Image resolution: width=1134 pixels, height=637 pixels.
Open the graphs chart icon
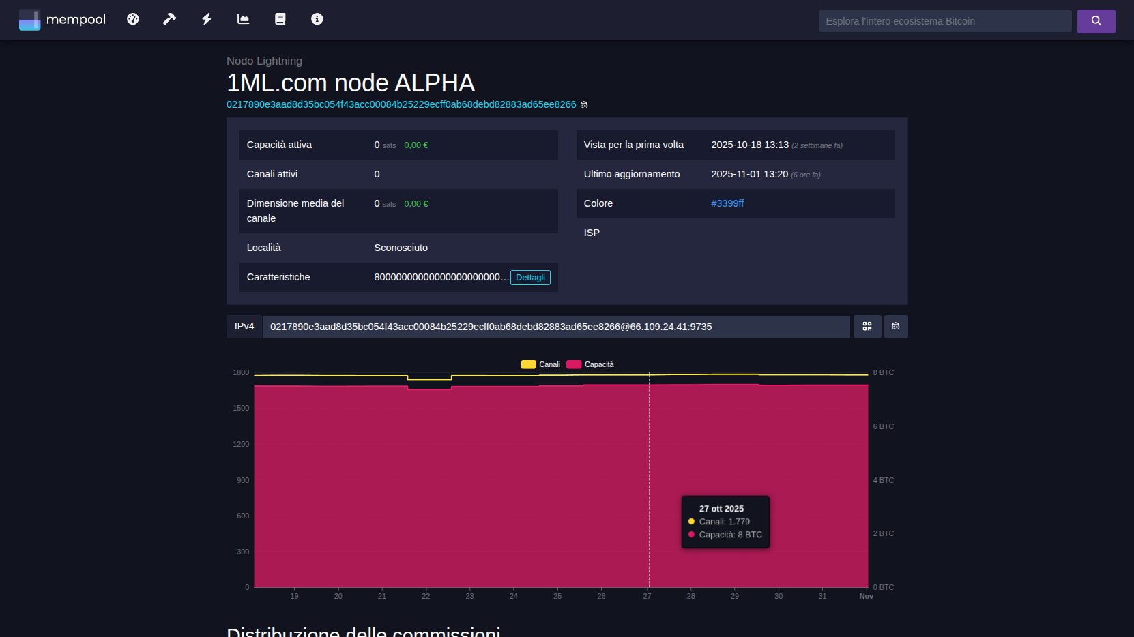[243, 19]
